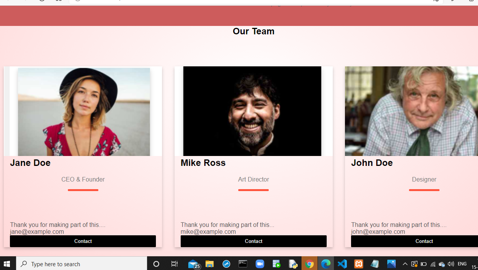Open Task View from the taskbar
The height and width of the screenshot is (270, 478).
coord(174,264)
